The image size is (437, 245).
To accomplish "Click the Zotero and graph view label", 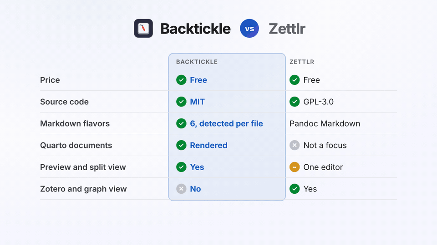I will click(x=83, y=189).
